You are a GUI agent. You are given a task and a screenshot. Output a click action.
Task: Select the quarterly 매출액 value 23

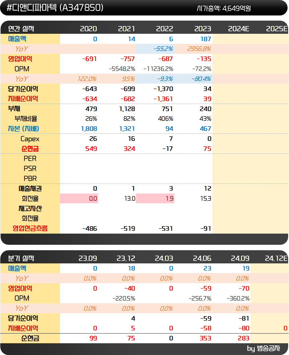(208, 269)
